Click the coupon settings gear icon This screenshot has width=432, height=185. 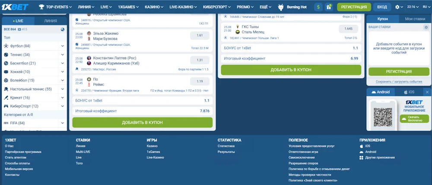(426, 27)
